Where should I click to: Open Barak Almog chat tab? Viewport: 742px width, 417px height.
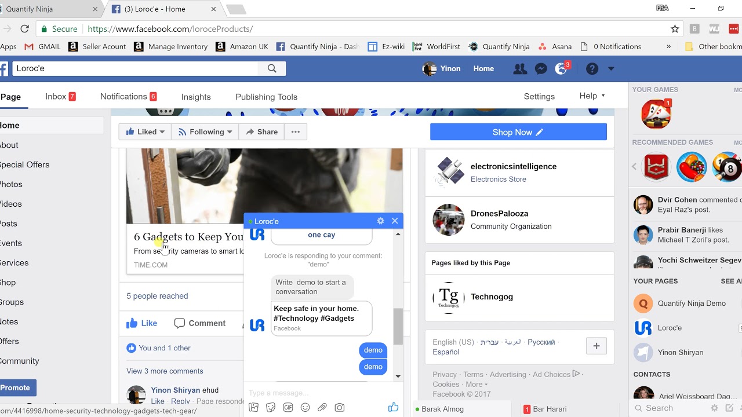(x=442, y=409)
